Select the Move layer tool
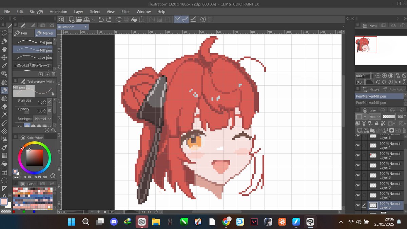This screenshot has width=407, height=229. click(x=4, y=58)
